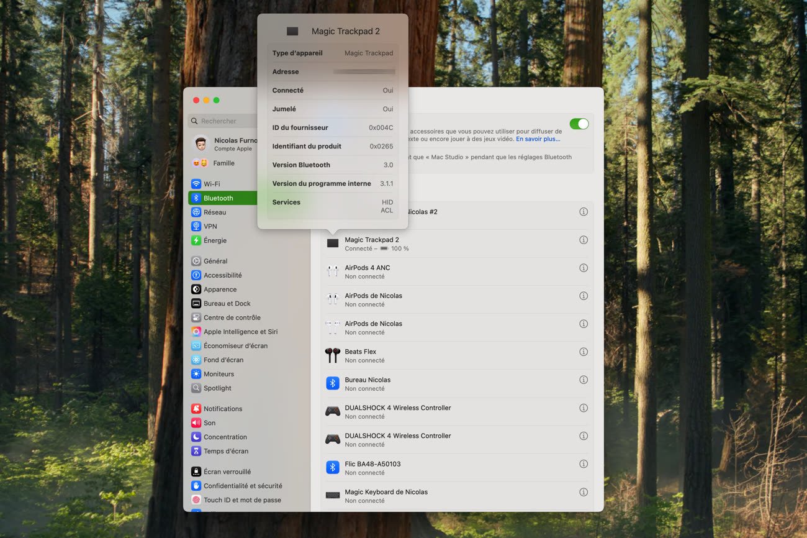
Task: Select firmware version 3.1.1
Action: (x=387, y=184)
